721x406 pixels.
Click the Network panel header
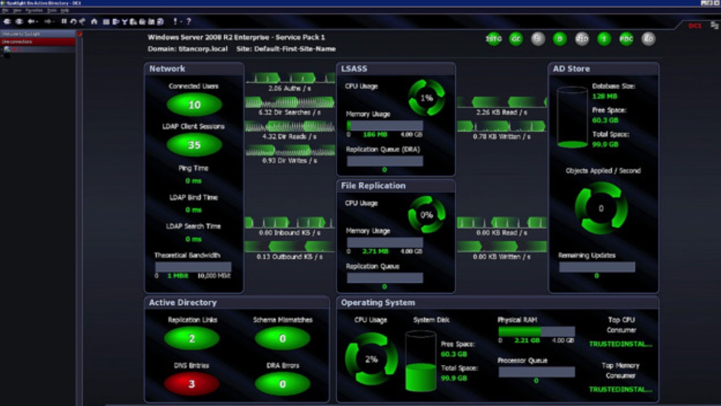click(194, 69)
